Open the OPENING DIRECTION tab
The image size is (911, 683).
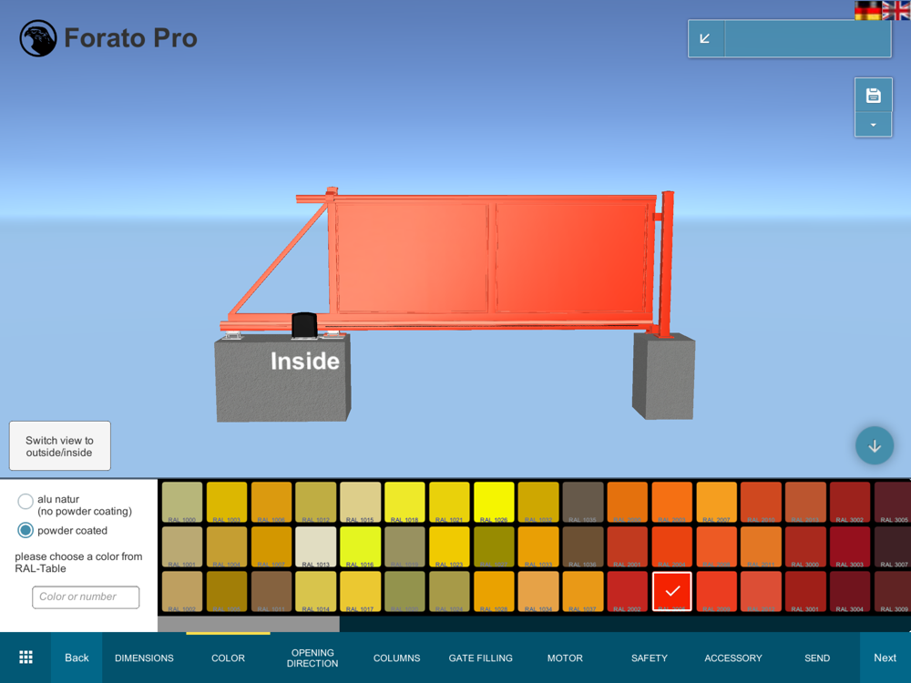312,658
